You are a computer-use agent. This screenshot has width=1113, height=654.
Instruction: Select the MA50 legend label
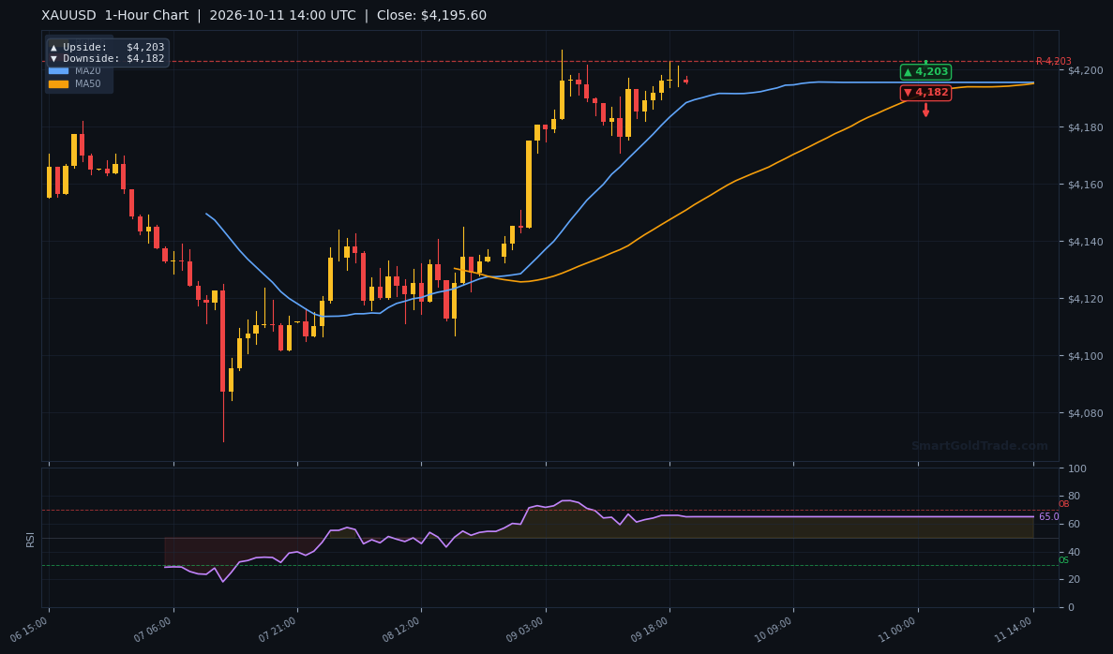pyautogui.click(x=88, y=83)
